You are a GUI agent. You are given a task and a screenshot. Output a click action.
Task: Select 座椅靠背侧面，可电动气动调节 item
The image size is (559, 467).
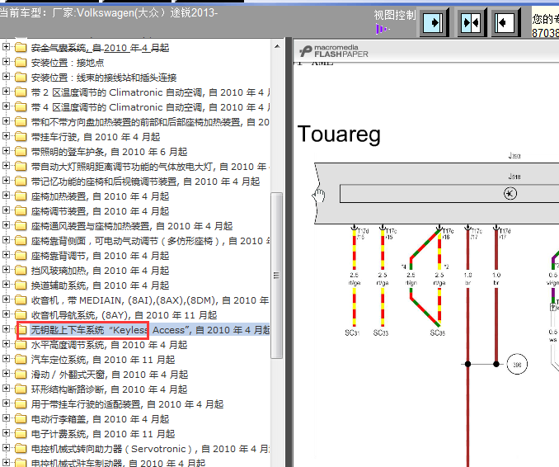point(150,241)
